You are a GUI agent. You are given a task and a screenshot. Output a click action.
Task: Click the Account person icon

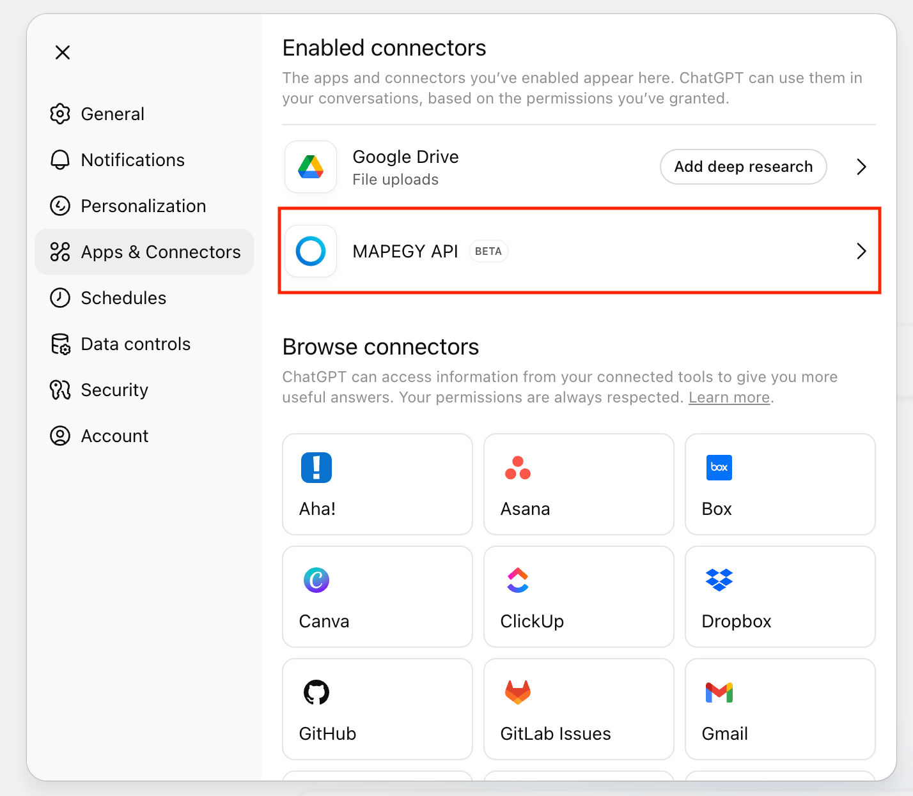tap(60, 436)
